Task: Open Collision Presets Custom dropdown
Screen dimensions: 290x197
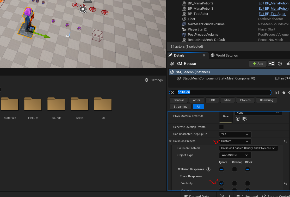Action: [x=235, y=141]
